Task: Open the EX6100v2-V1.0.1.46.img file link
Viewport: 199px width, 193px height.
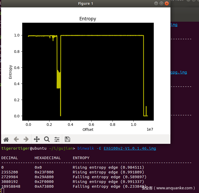Action: (x=130, y=148)
